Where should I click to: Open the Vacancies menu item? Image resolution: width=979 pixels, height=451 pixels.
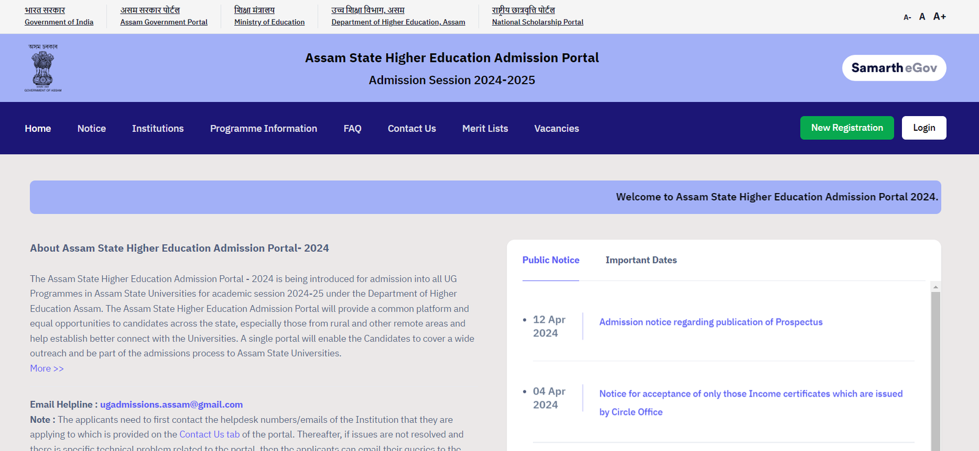point(557,128)
